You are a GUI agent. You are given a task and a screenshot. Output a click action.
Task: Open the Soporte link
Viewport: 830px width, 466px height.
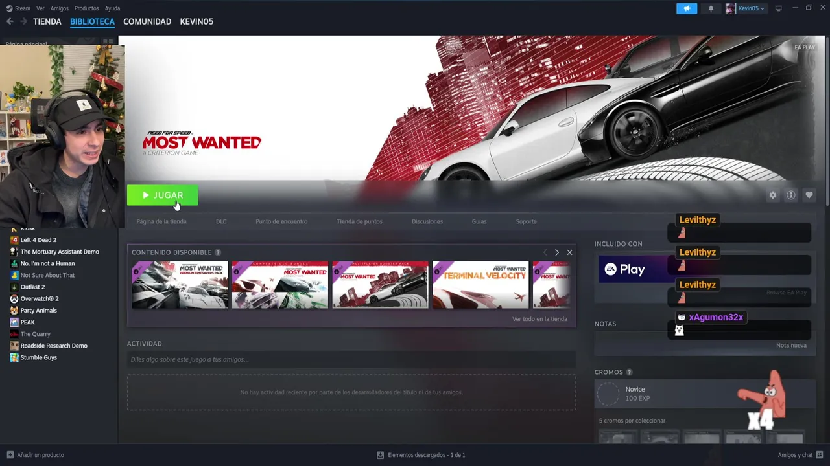pos(526,221)
